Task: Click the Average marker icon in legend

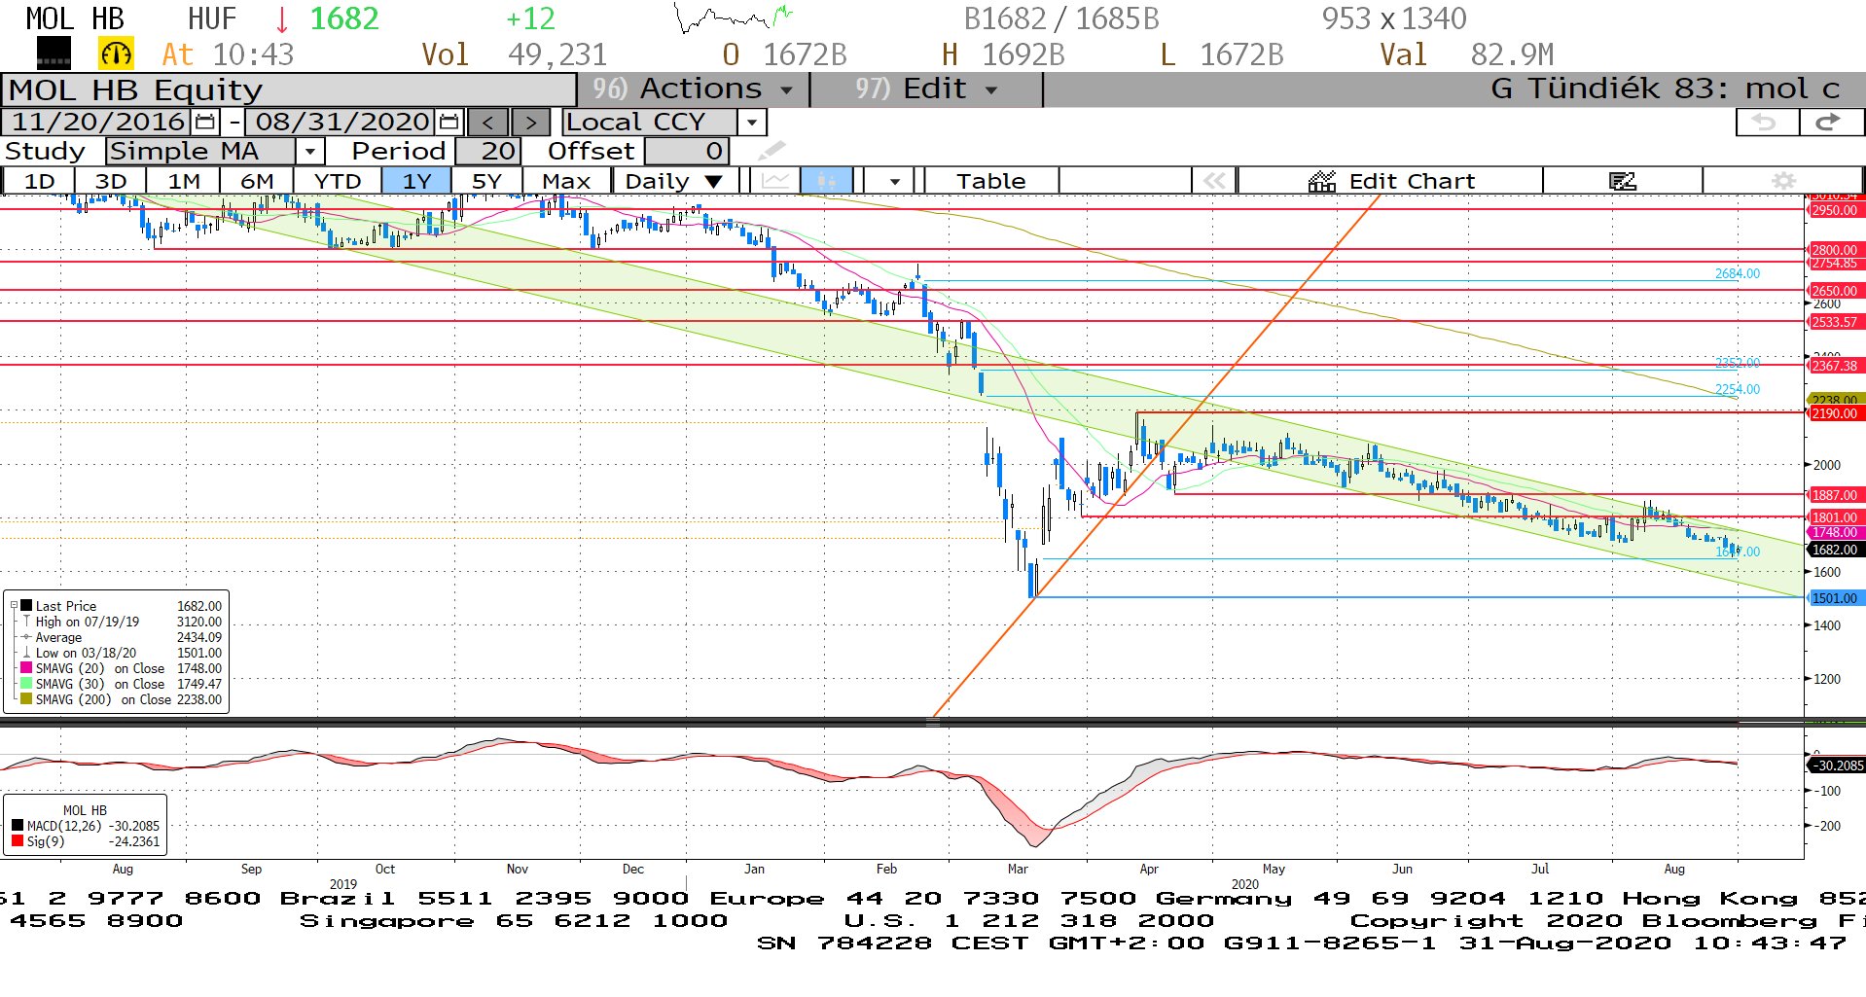Action: pyautogui.click(x=27, y=637)
